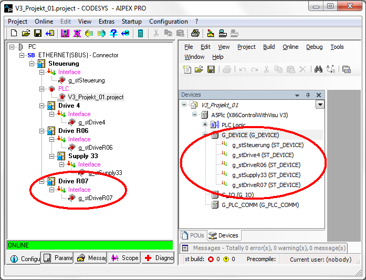The width and height of the screenshot is (366, 280).
Task: Switch to the Parameter tab
Action: [57, 258]
